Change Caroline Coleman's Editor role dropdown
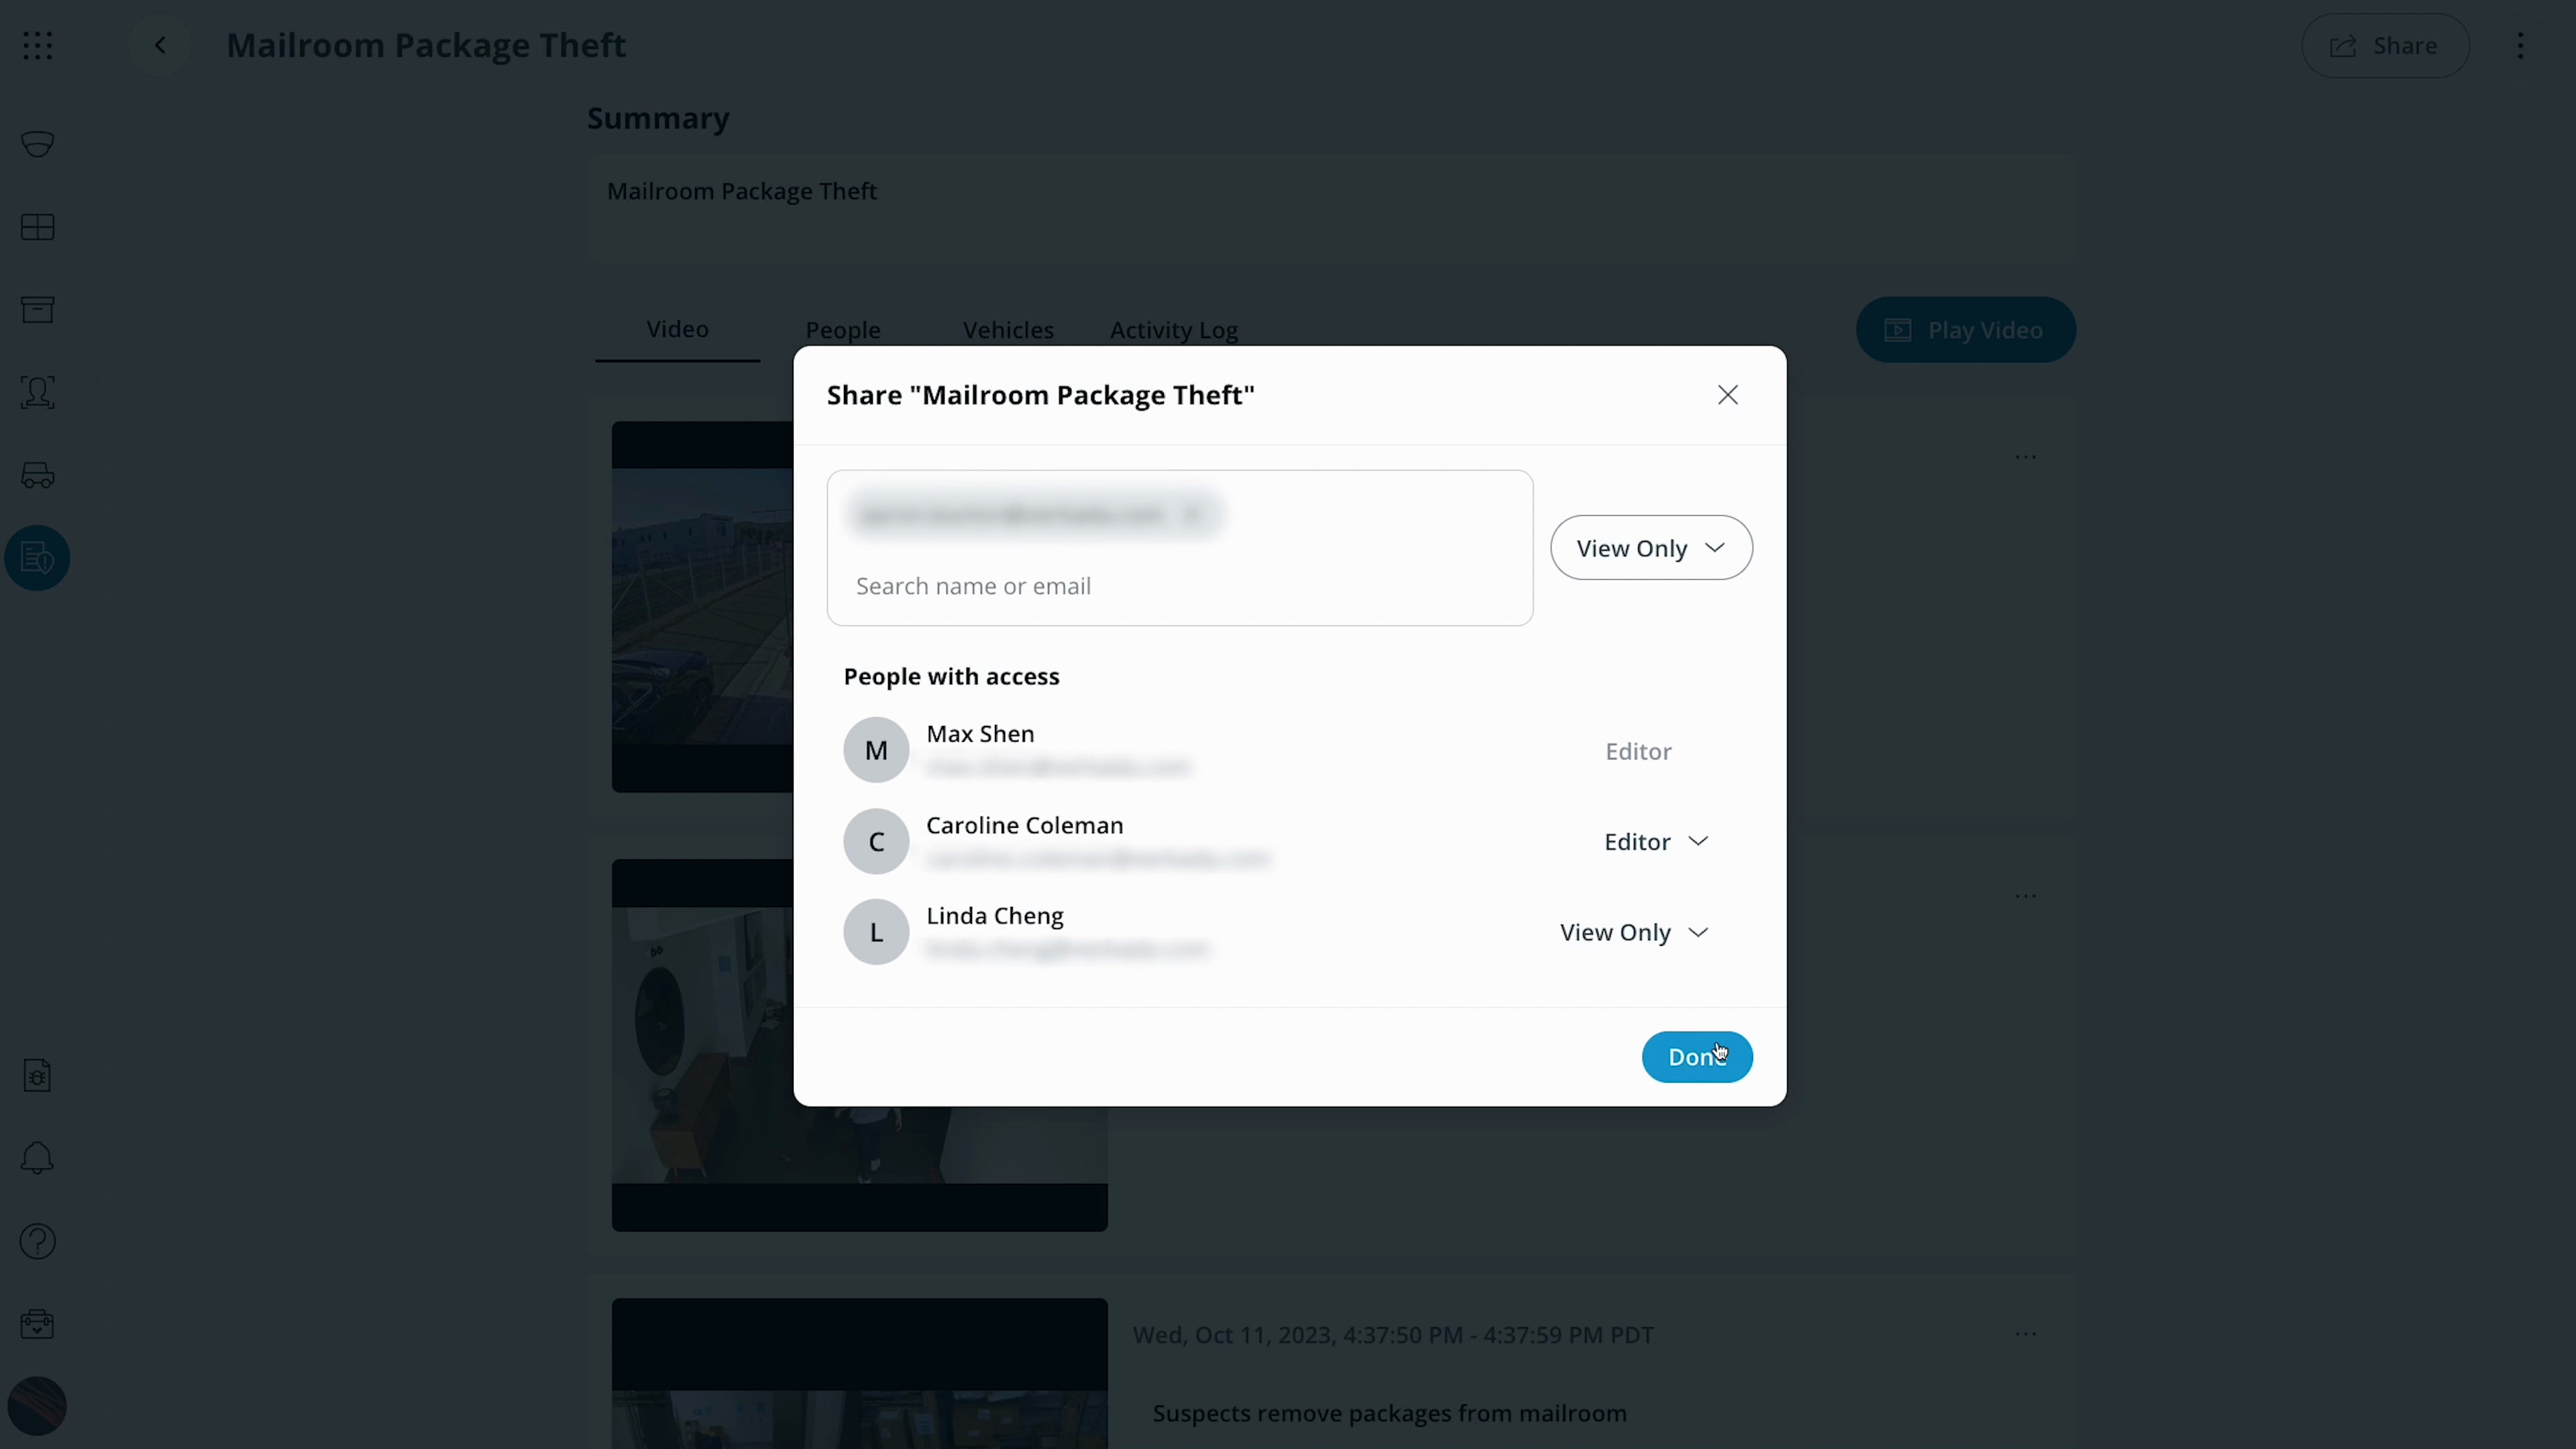Viewport: 2576px width, 1449px height. coord(1656,842)
